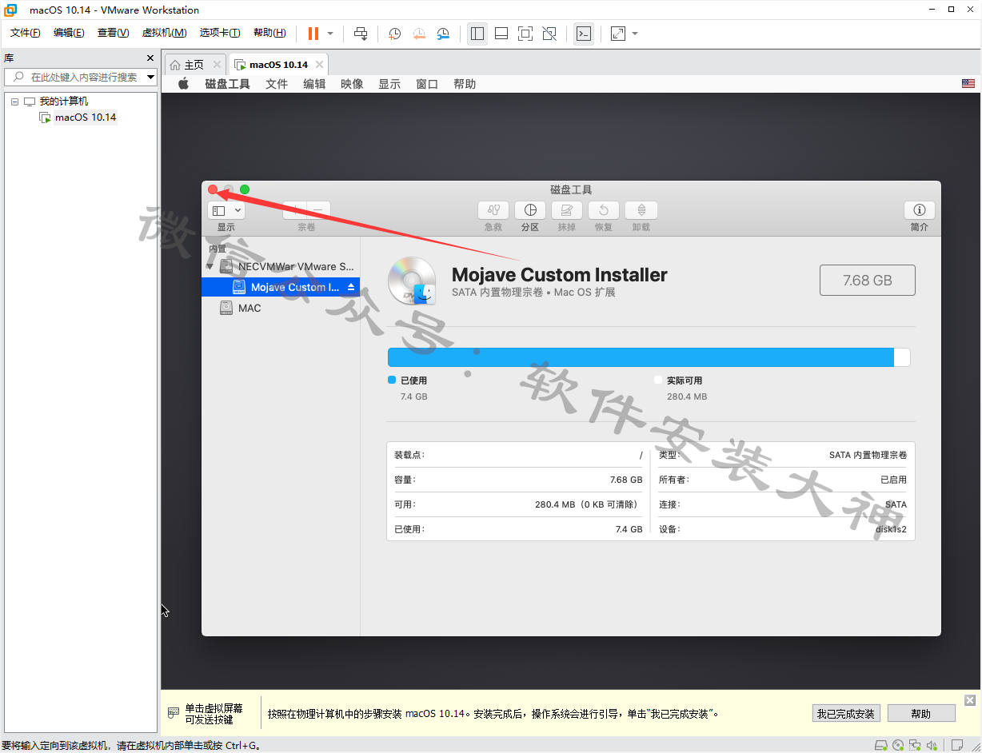Screen dimensions: 982x753
Task: Open the message log status icon
Action: [x=957, y=745]
